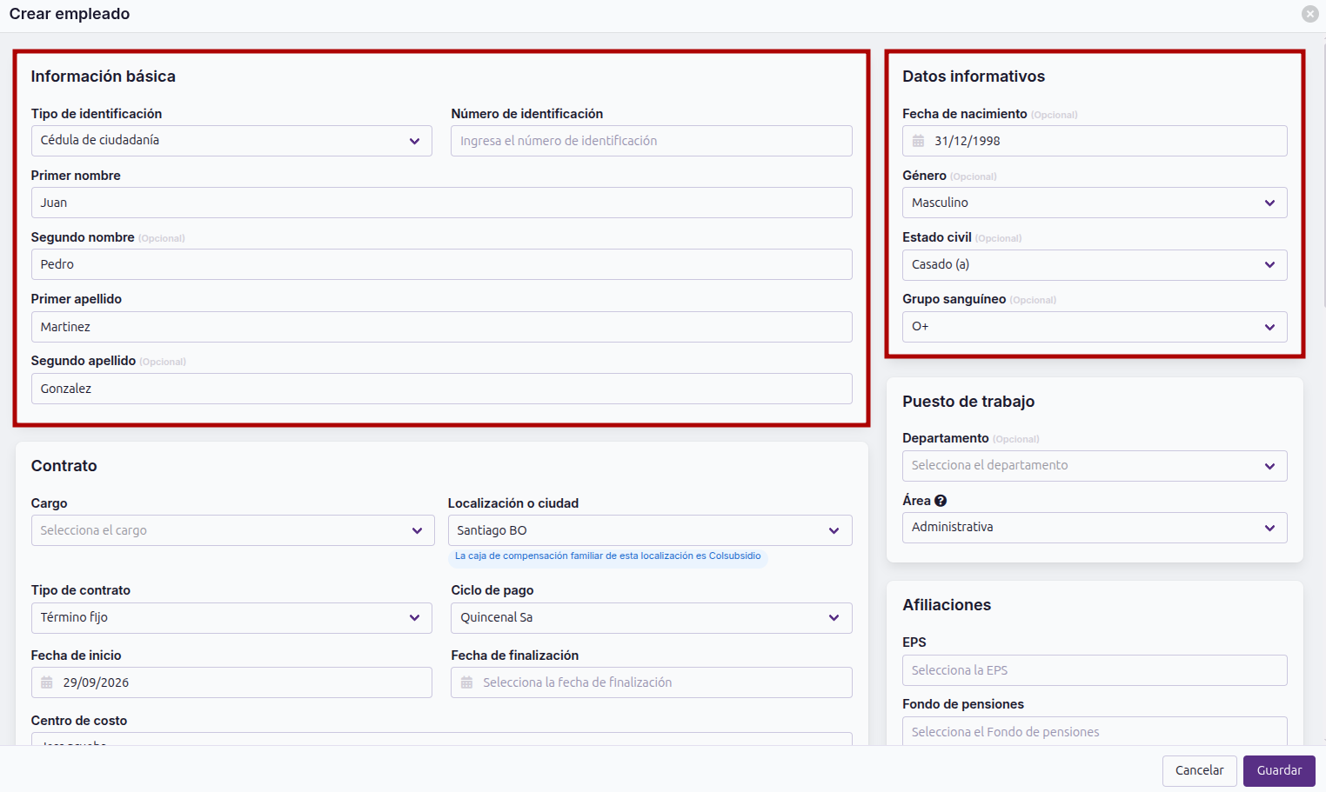Click the Fecha de inicio date field
Screen dimensions: 1326x792
point(231,682)
